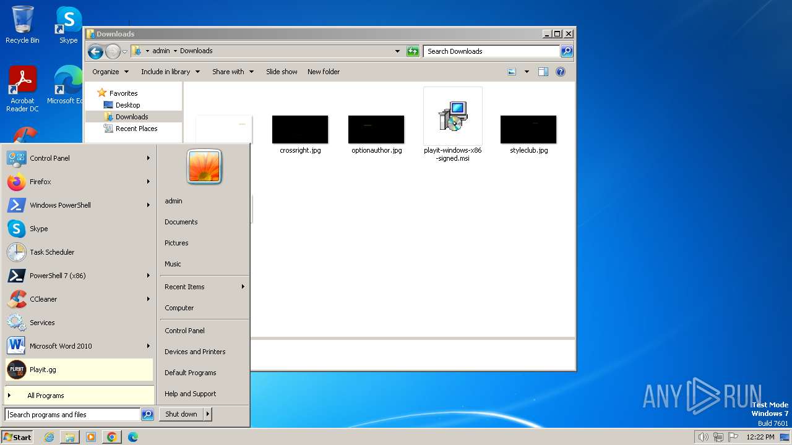Click the Shut down button
The image size is (792, 445).
[181, 414]
